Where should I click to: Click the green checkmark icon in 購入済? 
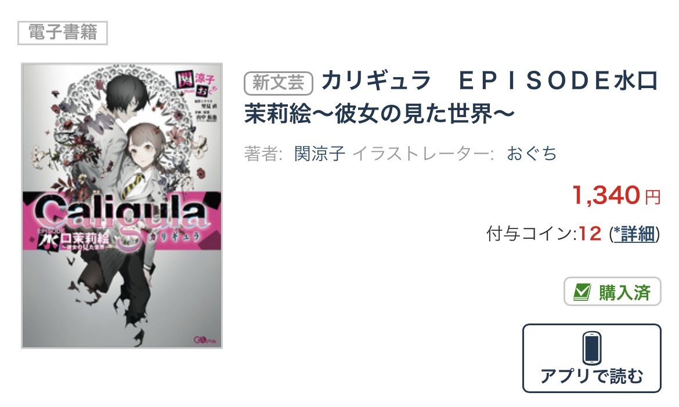[582, 292]
